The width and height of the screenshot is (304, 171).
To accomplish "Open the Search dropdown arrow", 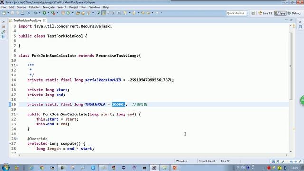I will 93,13.
